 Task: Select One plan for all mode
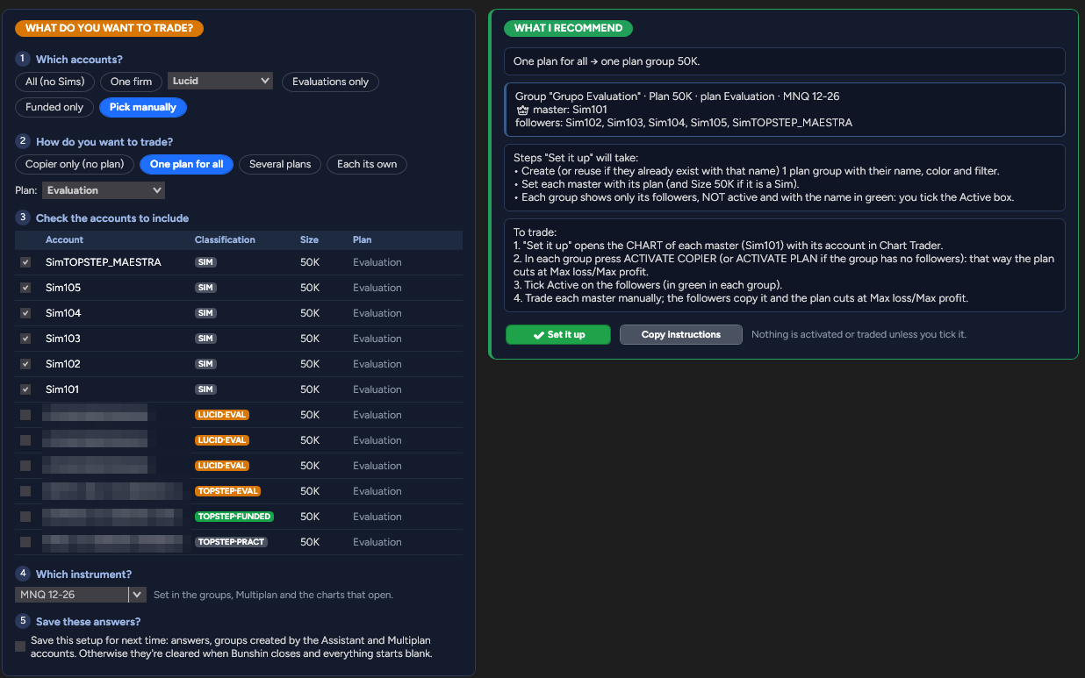click(187, 164)
